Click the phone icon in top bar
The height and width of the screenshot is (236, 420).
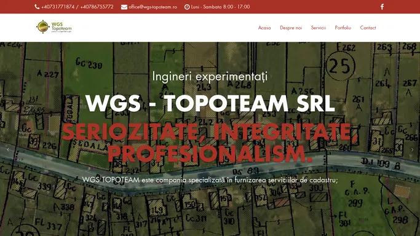point(37,7)
